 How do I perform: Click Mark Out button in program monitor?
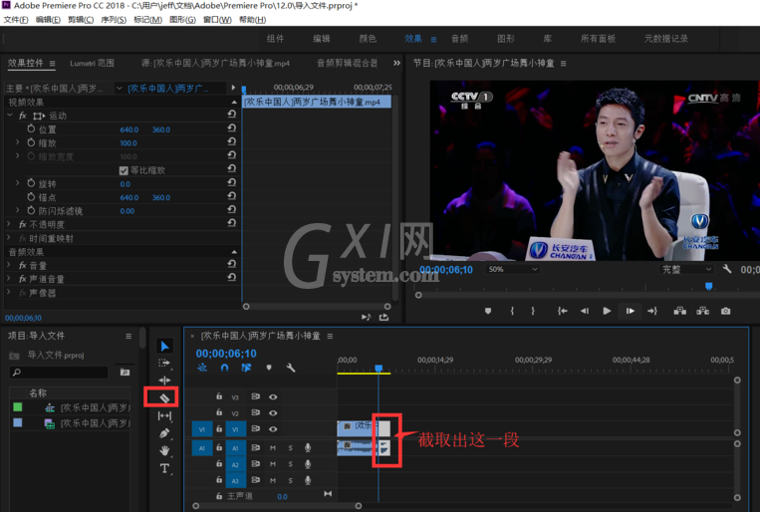(x=533, y=311)
